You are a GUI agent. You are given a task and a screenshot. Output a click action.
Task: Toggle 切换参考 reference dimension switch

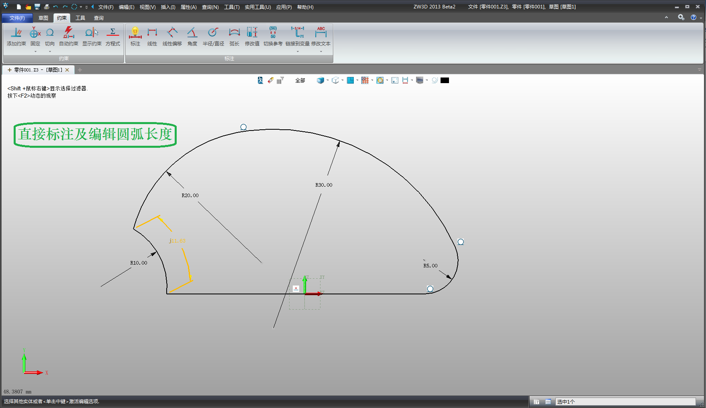coord(273,37)
